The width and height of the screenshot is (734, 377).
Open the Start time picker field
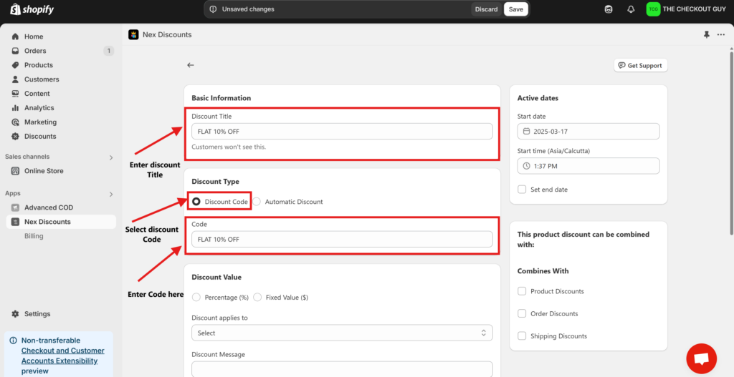tap(588, 166)
